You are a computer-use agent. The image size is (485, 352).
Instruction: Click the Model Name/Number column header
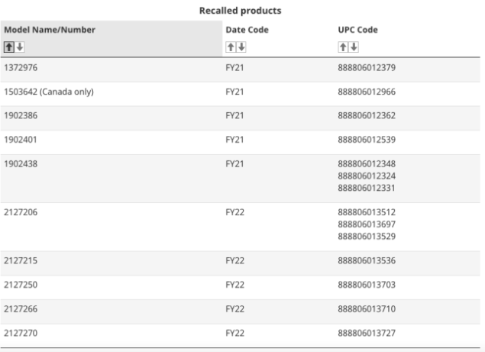[x=50, y=30]
